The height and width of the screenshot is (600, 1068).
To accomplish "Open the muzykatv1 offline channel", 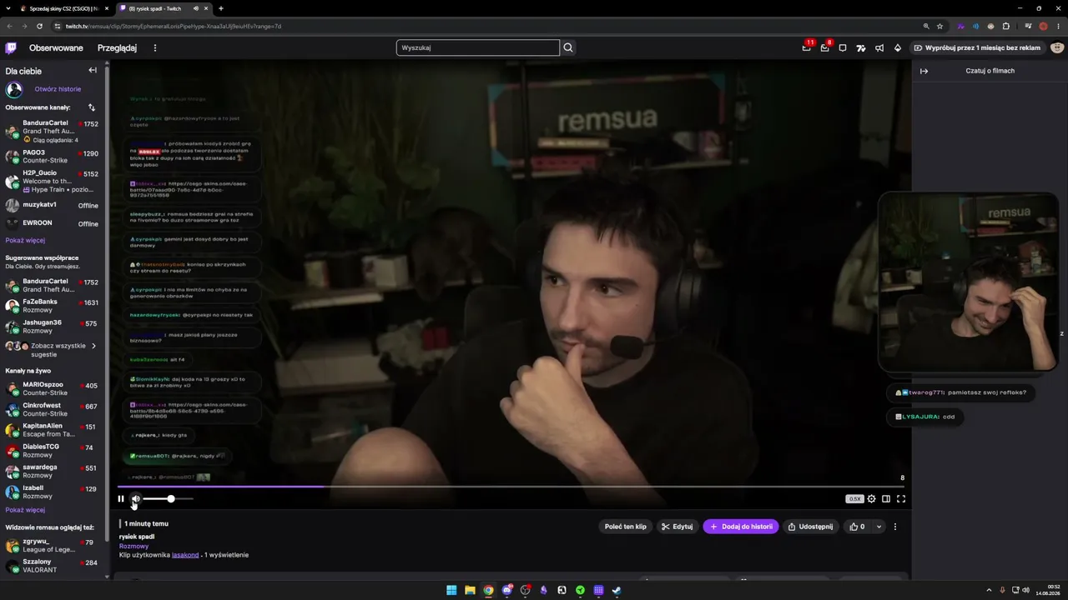I will click(53, 205).
